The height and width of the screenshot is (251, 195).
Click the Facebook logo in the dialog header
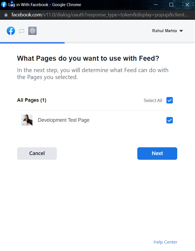click(x=11, y=31)
